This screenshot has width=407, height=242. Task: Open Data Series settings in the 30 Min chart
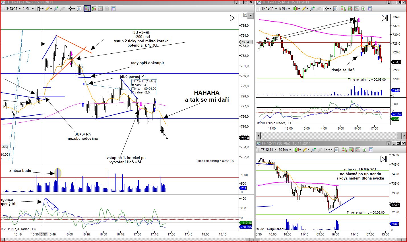point(352,150)
